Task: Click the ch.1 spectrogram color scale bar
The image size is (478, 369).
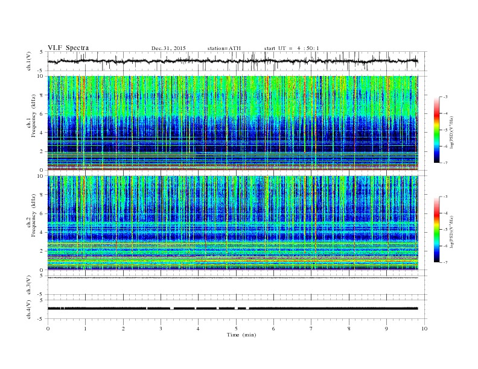Action: point(436,130)
